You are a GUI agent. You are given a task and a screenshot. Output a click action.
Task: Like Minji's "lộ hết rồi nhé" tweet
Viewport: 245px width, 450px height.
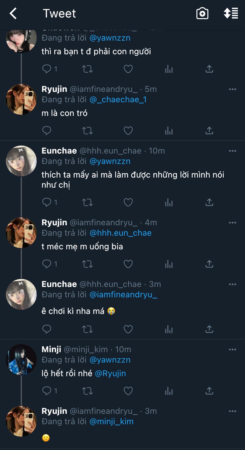(128, 391)
